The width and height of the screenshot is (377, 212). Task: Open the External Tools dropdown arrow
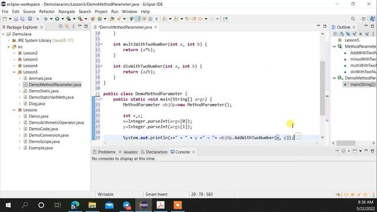click(85, 19)
